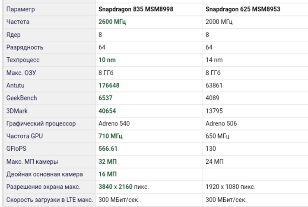Click the 3DMark row label
Image resolution: width=308 pixels, height=207 pixels.
[17, 111]
